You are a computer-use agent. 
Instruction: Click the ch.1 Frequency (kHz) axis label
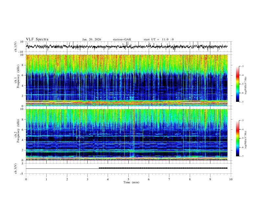point(17,76)
